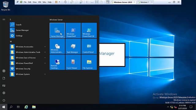
Task: Open Documents from the Start sidebar
Action: (4, 78)
